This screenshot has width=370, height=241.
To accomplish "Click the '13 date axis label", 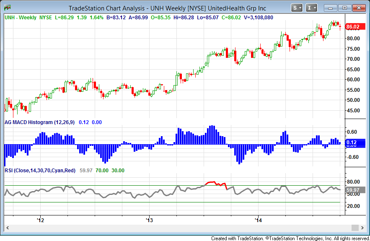I will (x=149, y=220).
